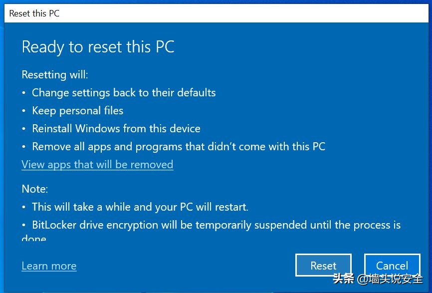
Task: Click the "Learn more" link
Action: pos(49,266)
